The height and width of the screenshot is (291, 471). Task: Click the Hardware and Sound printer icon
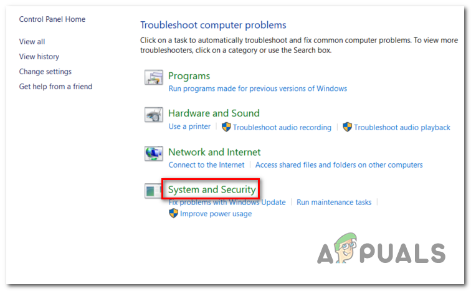153,115
